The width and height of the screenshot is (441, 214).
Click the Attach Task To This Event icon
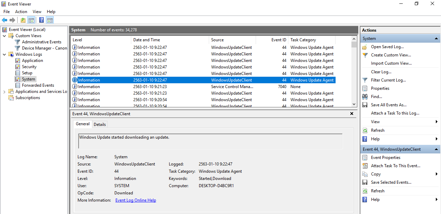[365, 166]
